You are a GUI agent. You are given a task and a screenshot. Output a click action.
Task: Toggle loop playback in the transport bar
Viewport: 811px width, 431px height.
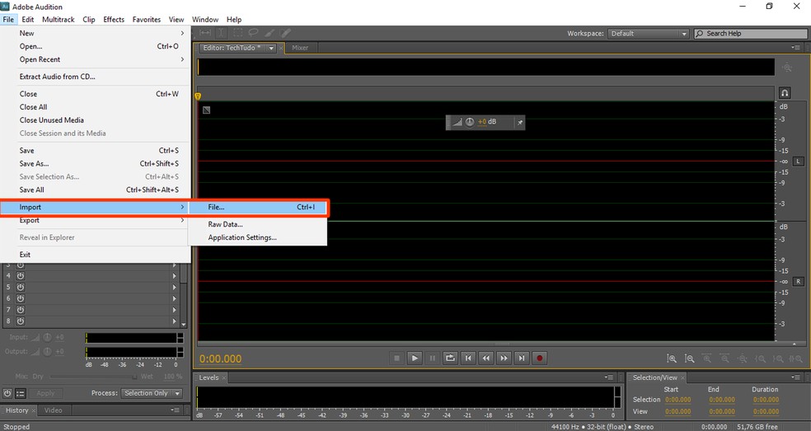[450, 358]
